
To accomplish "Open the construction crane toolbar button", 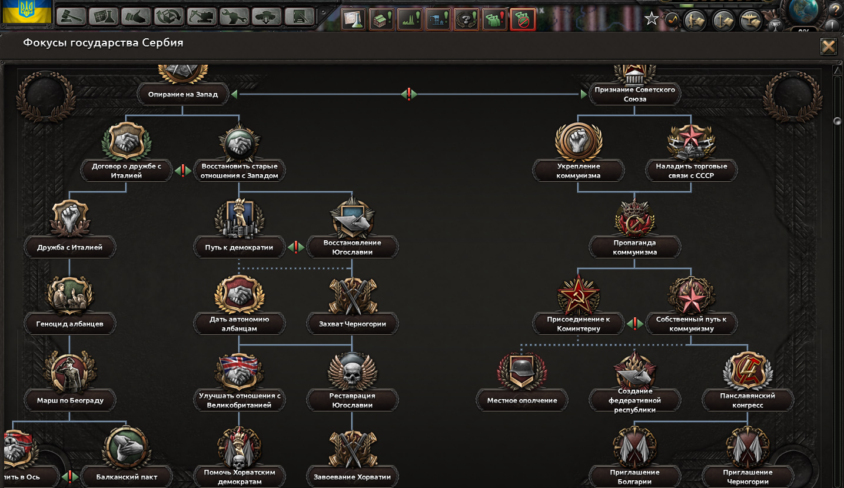I will 202,16.
